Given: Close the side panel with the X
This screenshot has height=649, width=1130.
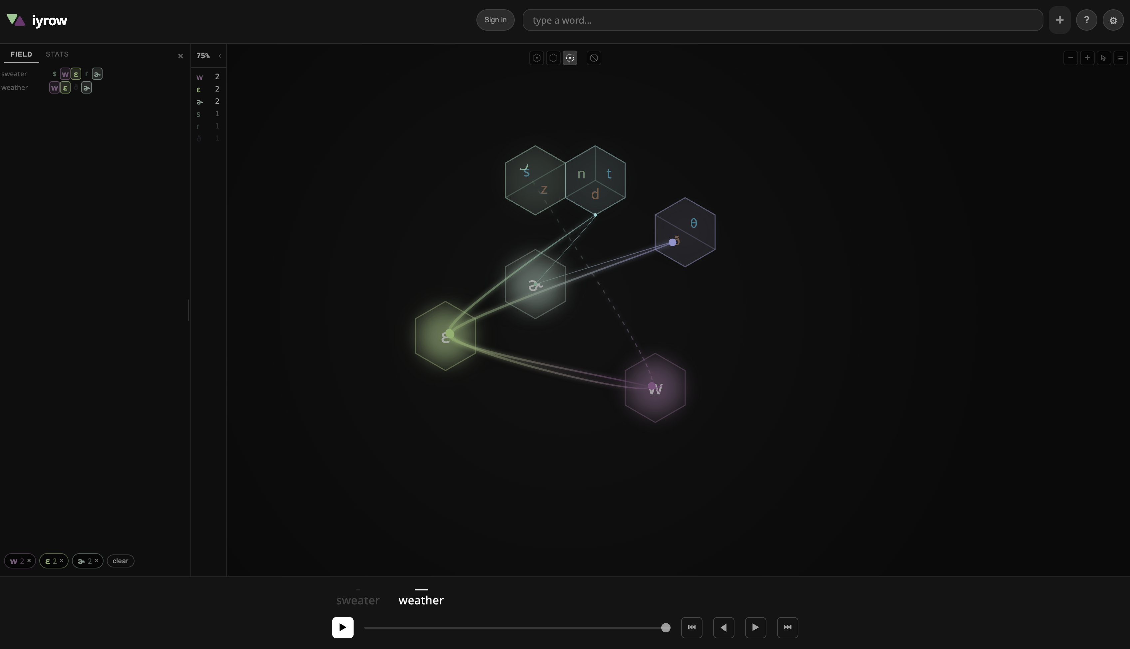Looking at the screenshot, I should (x=180, y=56).
